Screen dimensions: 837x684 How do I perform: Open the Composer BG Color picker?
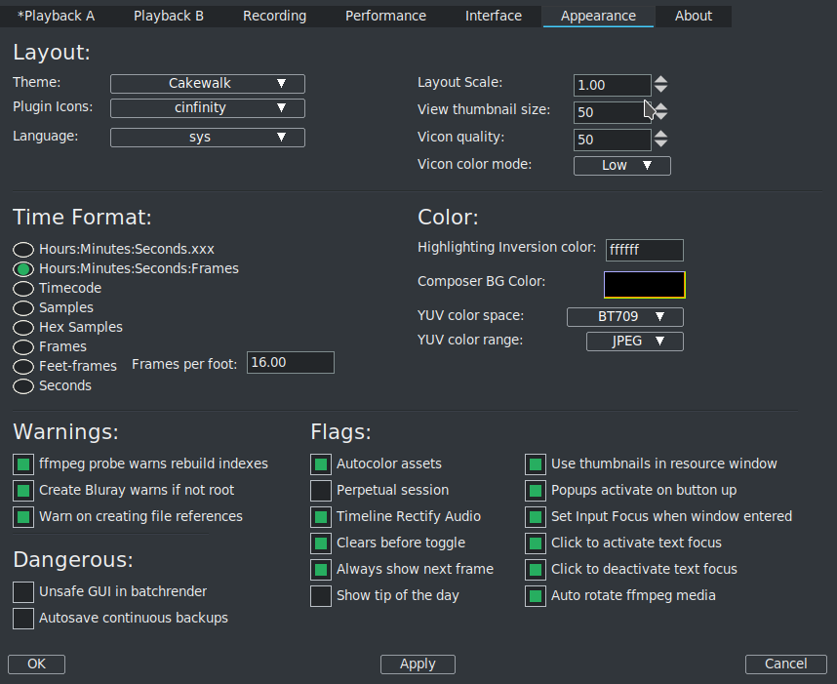coord(644,284)
